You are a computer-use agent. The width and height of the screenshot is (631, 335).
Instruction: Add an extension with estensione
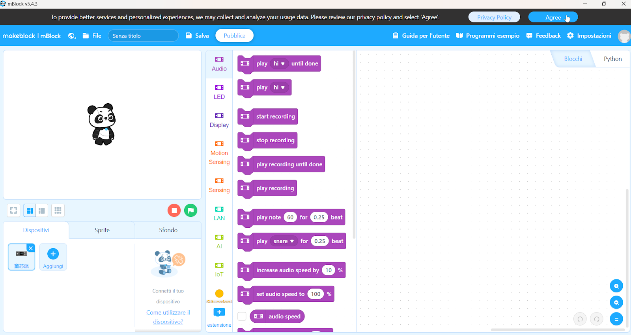(219, 318)
